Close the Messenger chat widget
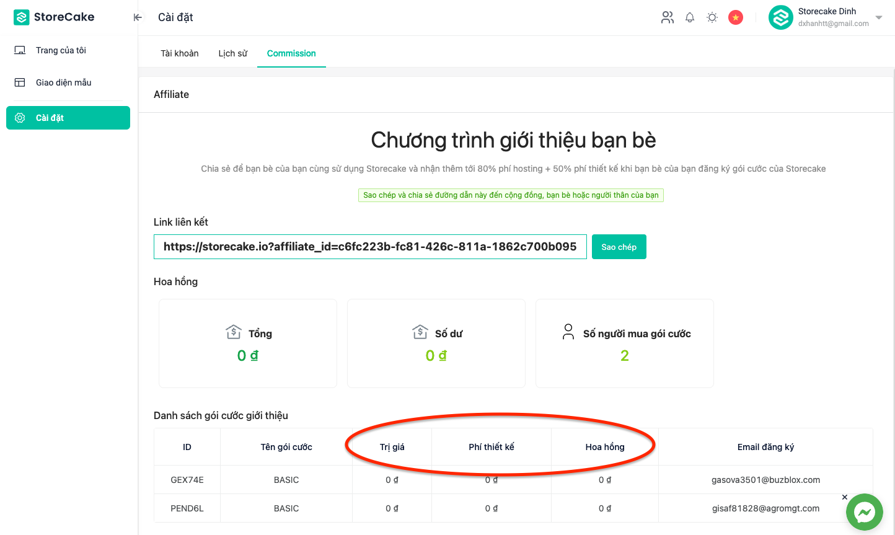The height and width of the screenshot is (535, 895). pyautogui.click(x=844, y=497)
